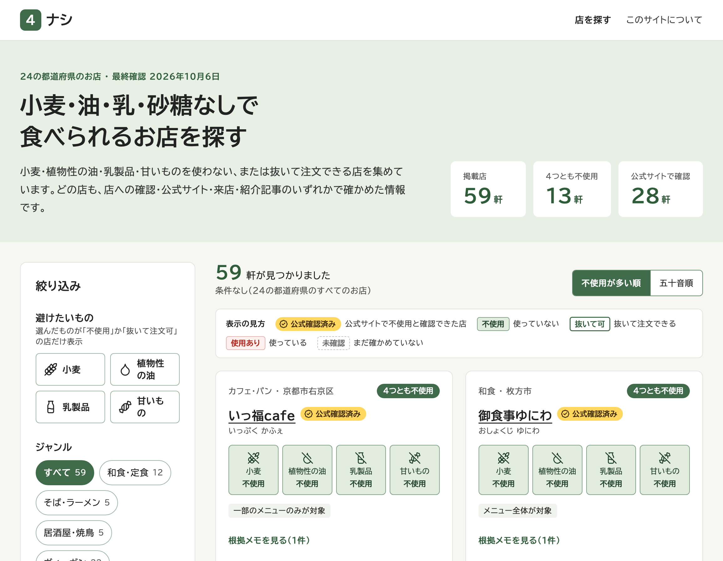Sort results by 五十音順
Viewport: 723px width, 561px height.
pyautogui.click(x=676, y=283)
